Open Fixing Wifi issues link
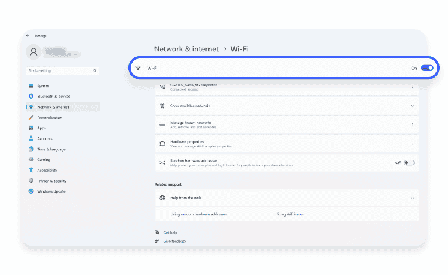This screenshot has width=448, height=275. [x=290, y=214]
